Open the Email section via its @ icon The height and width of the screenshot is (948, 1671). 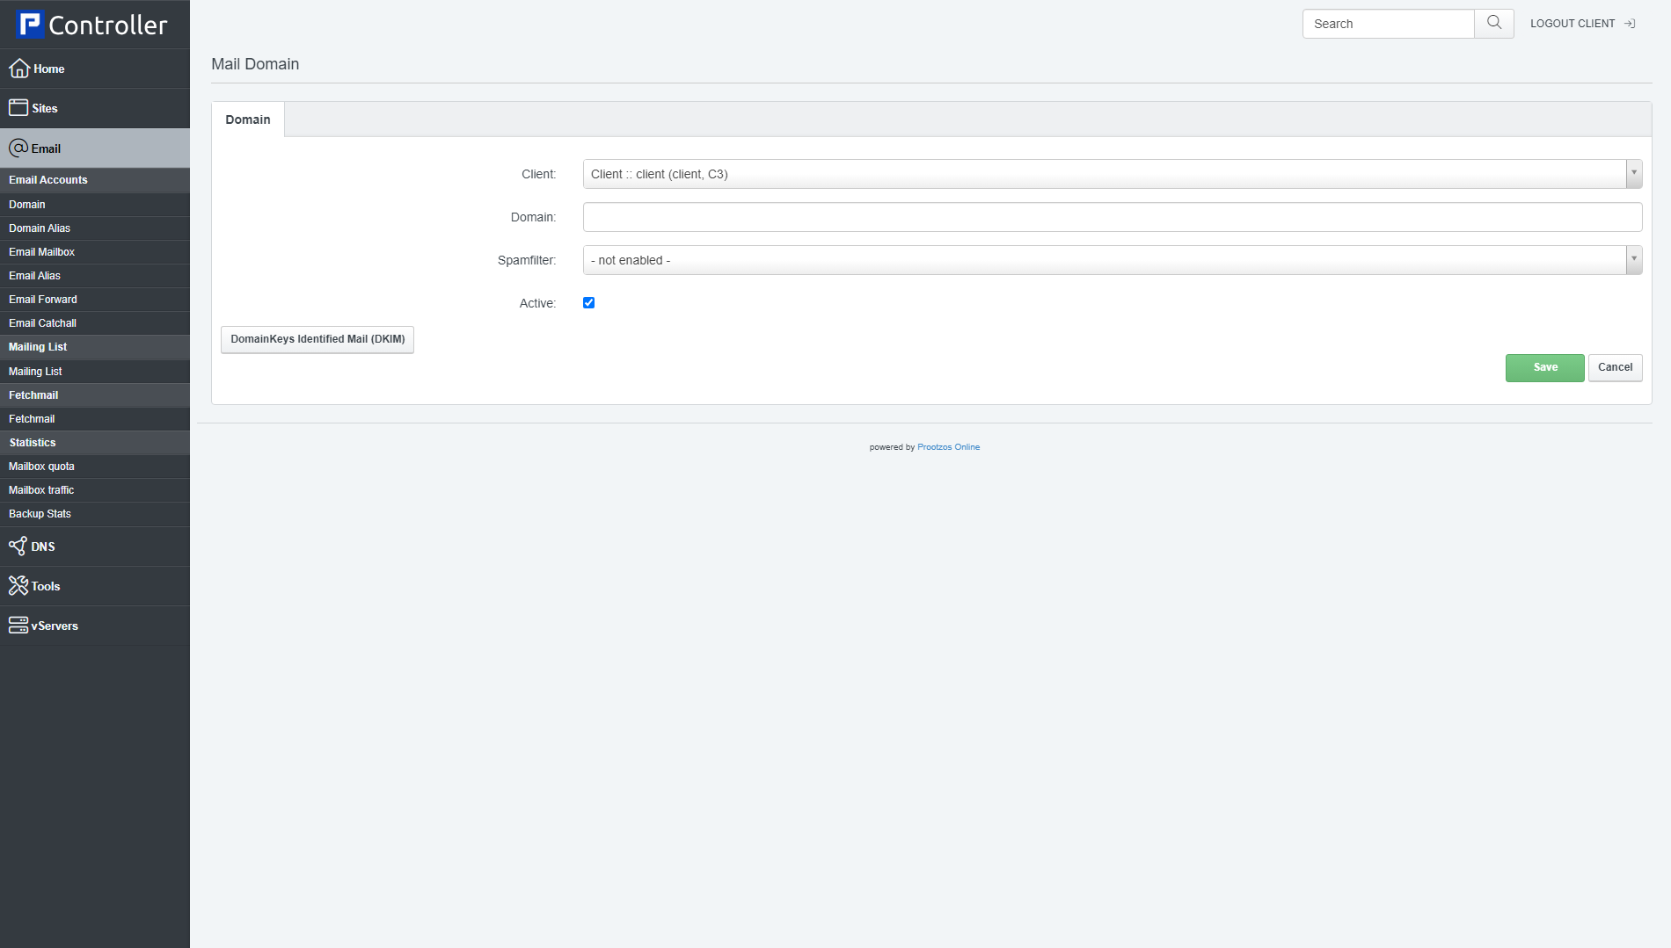click(19, 148)
